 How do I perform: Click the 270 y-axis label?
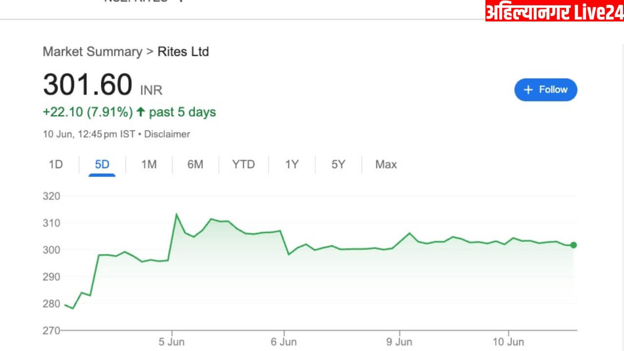(x=51, y=331)
